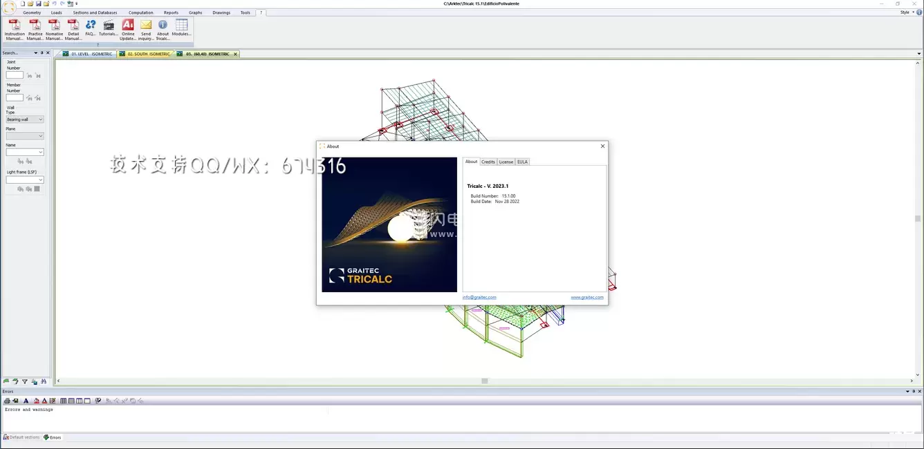Open the FAQ help item
The height and width of the screenshot is (449, 924).
pos(91,28)
